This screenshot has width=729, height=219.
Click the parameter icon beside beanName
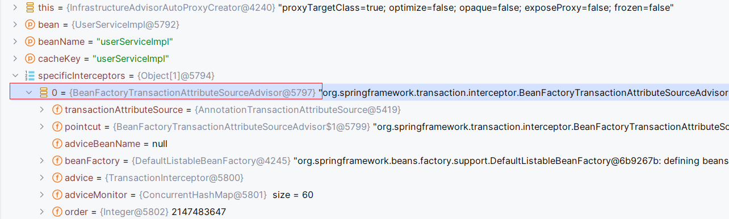(30, 41)
